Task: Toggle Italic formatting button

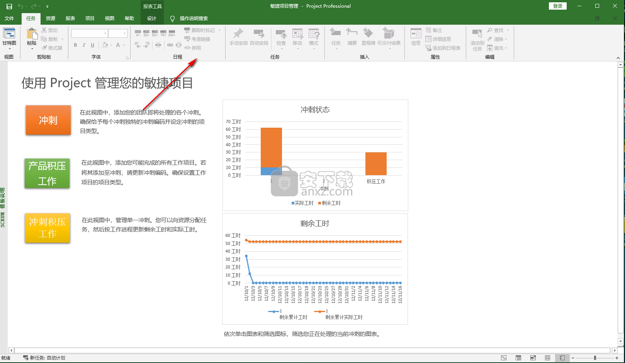Action: pos(84,45)
